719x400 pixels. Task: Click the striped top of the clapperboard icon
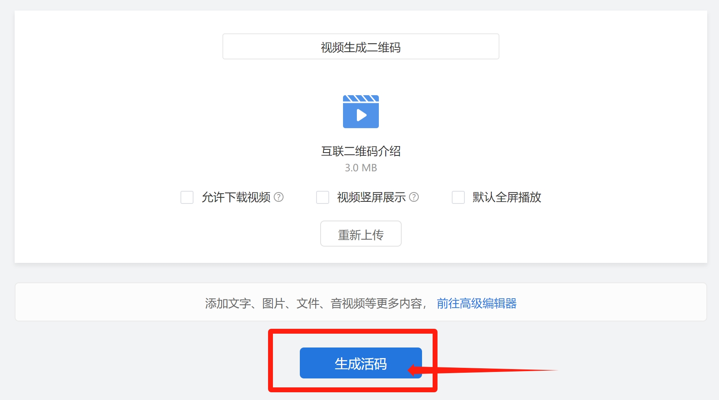(361, 98)
